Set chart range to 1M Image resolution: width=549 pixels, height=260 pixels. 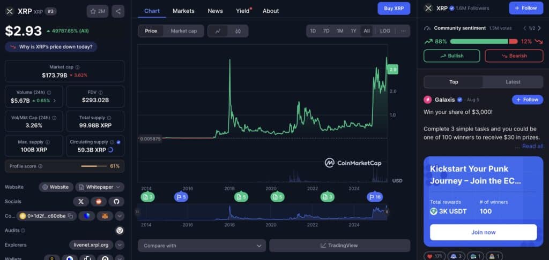pyautogui.click(x=340, y=31)
